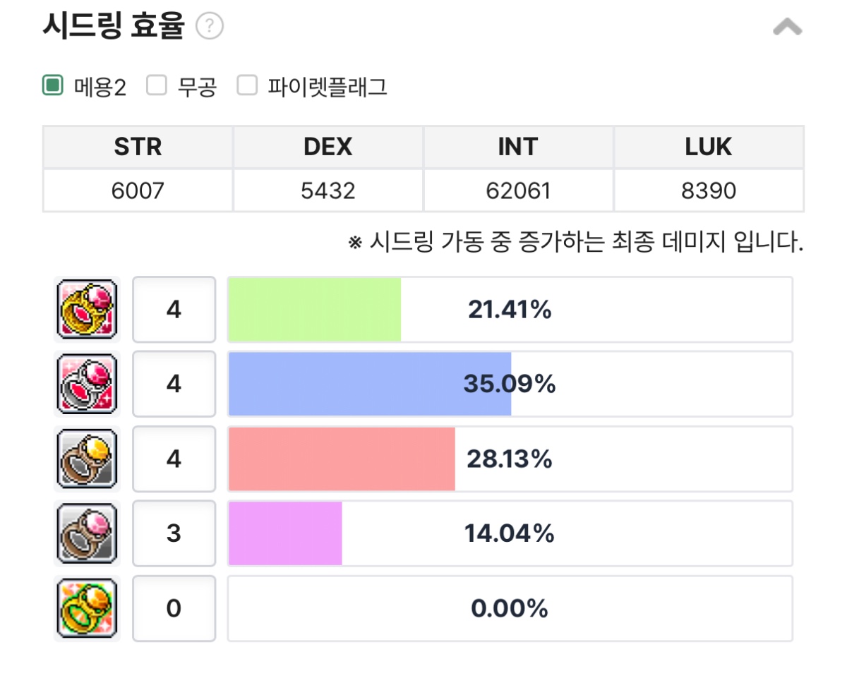Click the silver ring on pink background icon
The height and width of the screenshot is (678, 847).
87,384
